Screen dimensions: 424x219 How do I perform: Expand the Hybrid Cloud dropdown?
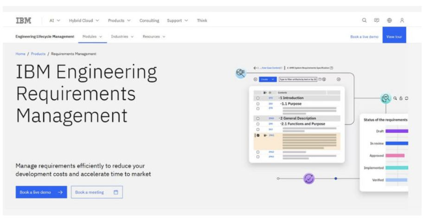tap(84, 20)
